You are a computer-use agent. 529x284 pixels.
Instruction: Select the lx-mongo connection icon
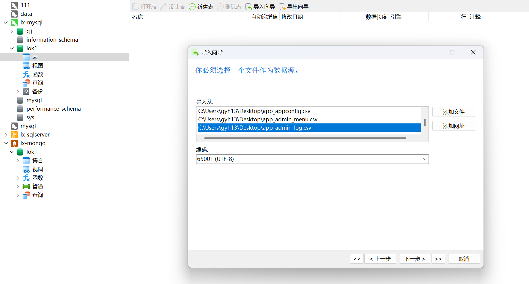(14, 143)
